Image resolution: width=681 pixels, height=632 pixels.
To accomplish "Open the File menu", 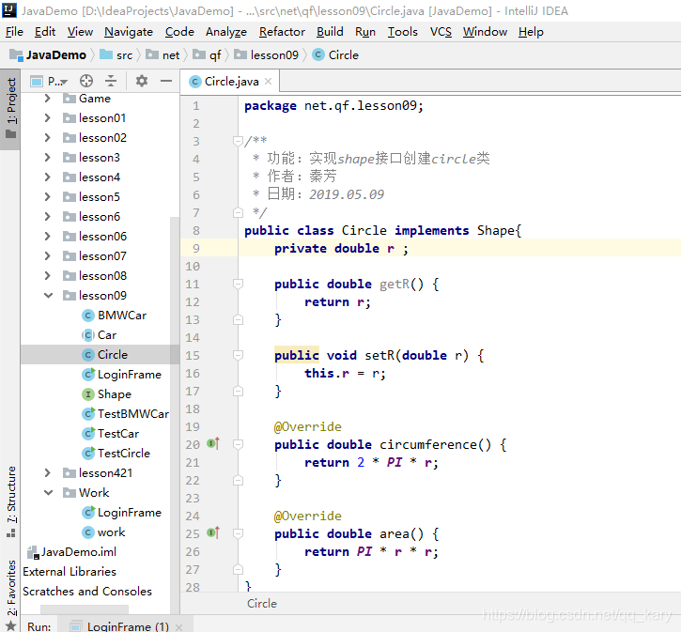I will (x=14, y=32).
